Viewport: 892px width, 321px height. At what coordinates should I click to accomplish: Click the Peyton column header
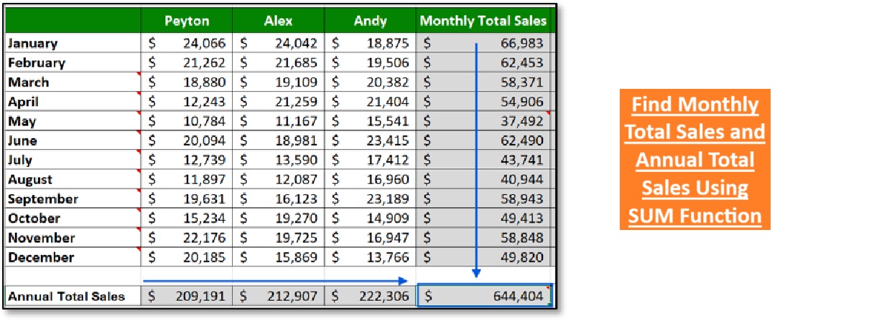tap(187, 21)
